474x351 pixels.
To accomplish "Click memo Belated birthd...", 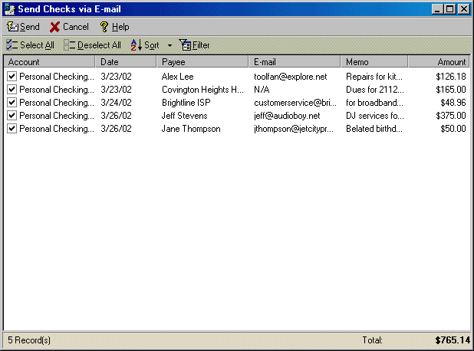I will coord(374,129).
